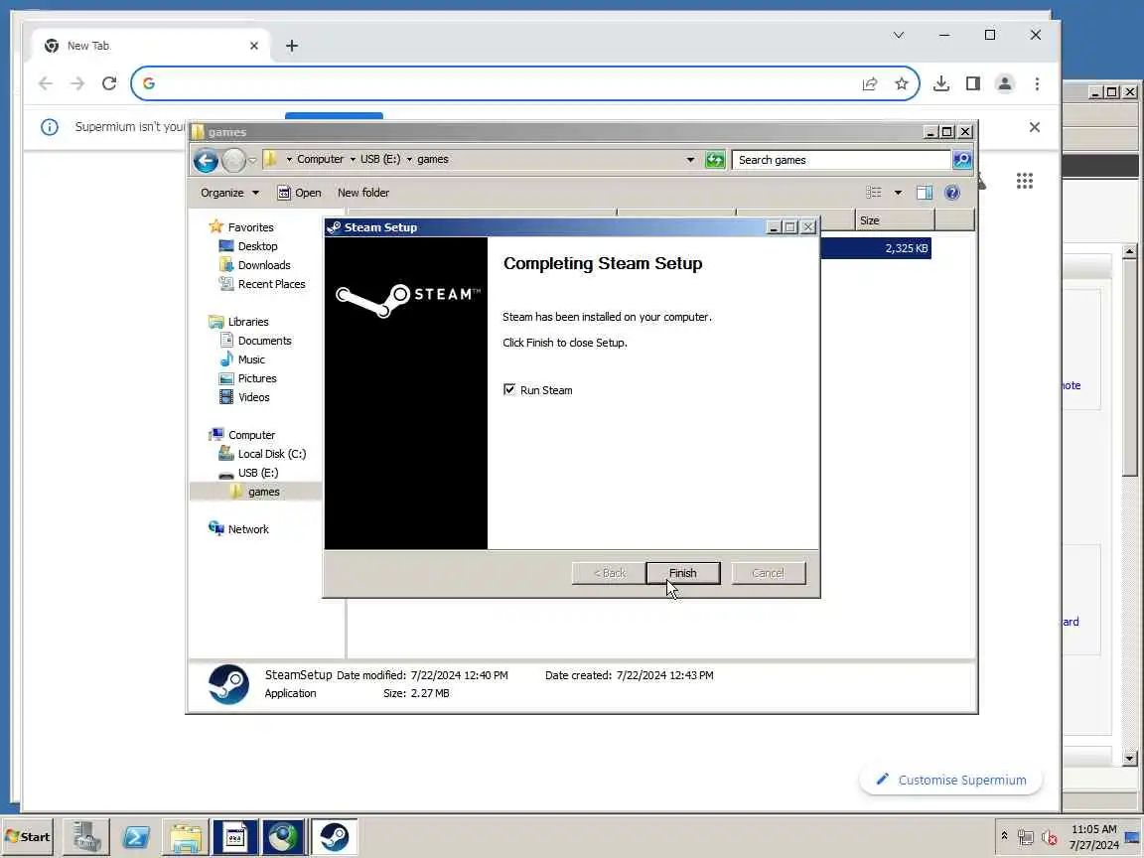
Task: Click change view icon in Explorer
Action: [873, 193]
